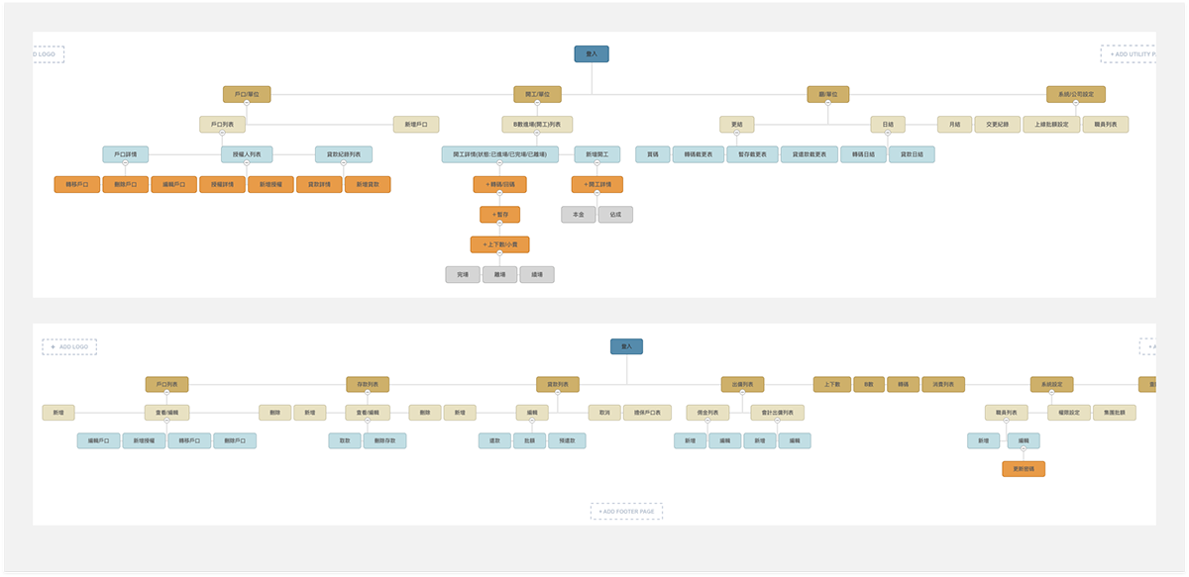Select the 日結 node
The height and width of the screenshot is (577, 1189).
888,125
